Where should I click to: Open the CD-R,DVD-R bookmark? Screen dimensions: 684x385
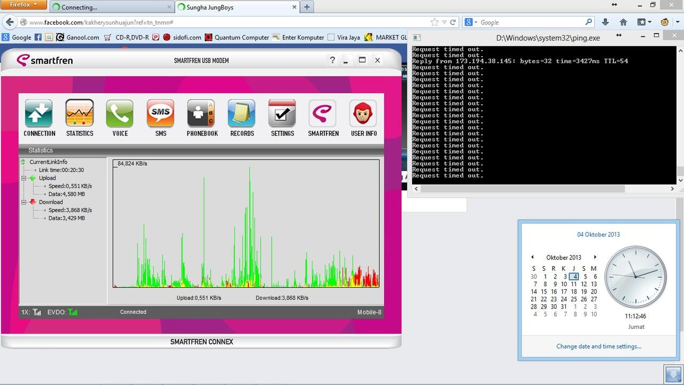tap(127, 37)
